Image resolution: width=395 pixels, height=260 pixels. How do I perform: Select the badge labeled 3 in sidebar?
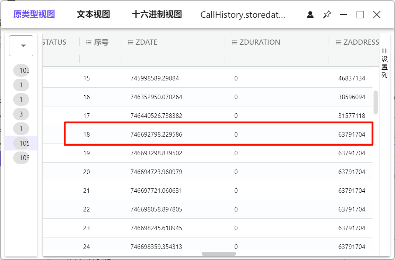tap(21, 114)
